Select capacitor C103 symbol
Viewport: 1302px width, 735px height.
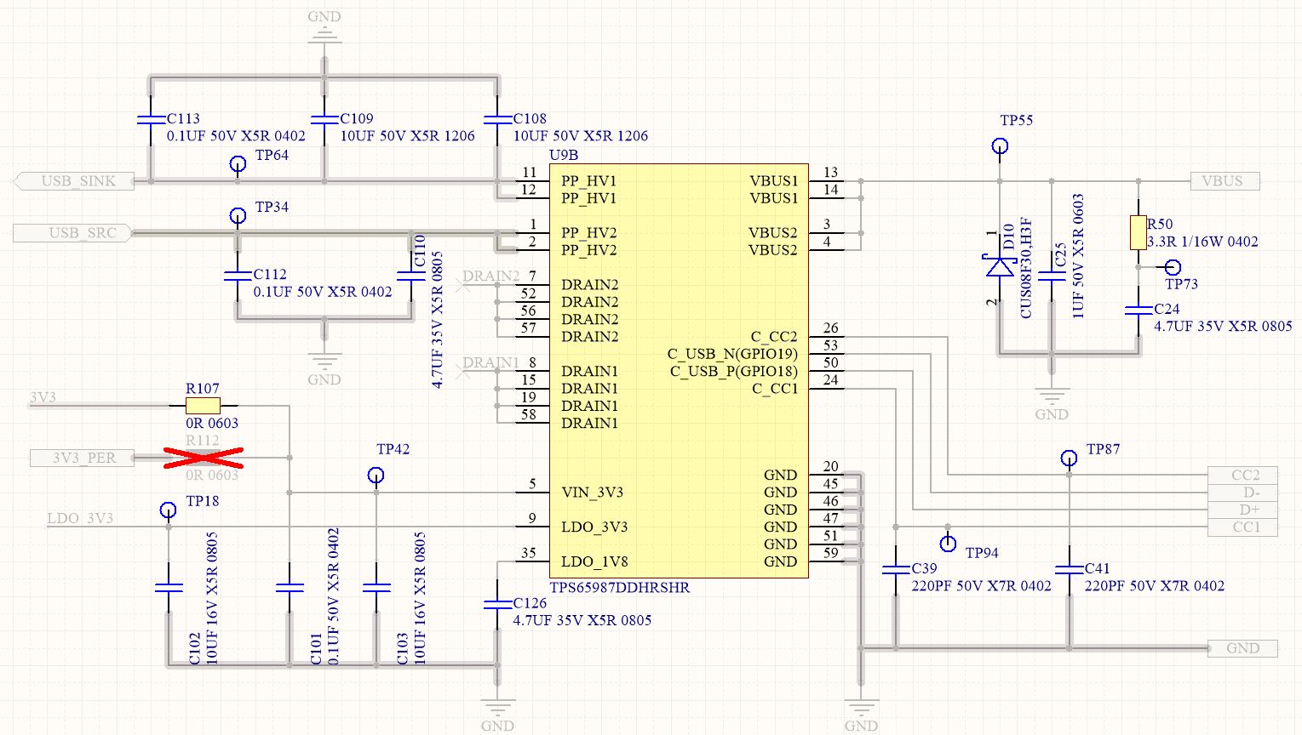(376, 587)
